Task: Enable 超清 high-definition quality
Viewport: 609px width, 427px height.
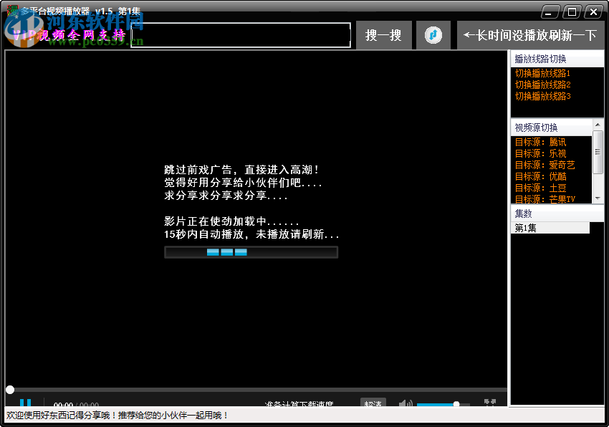Action: point(373,403)
